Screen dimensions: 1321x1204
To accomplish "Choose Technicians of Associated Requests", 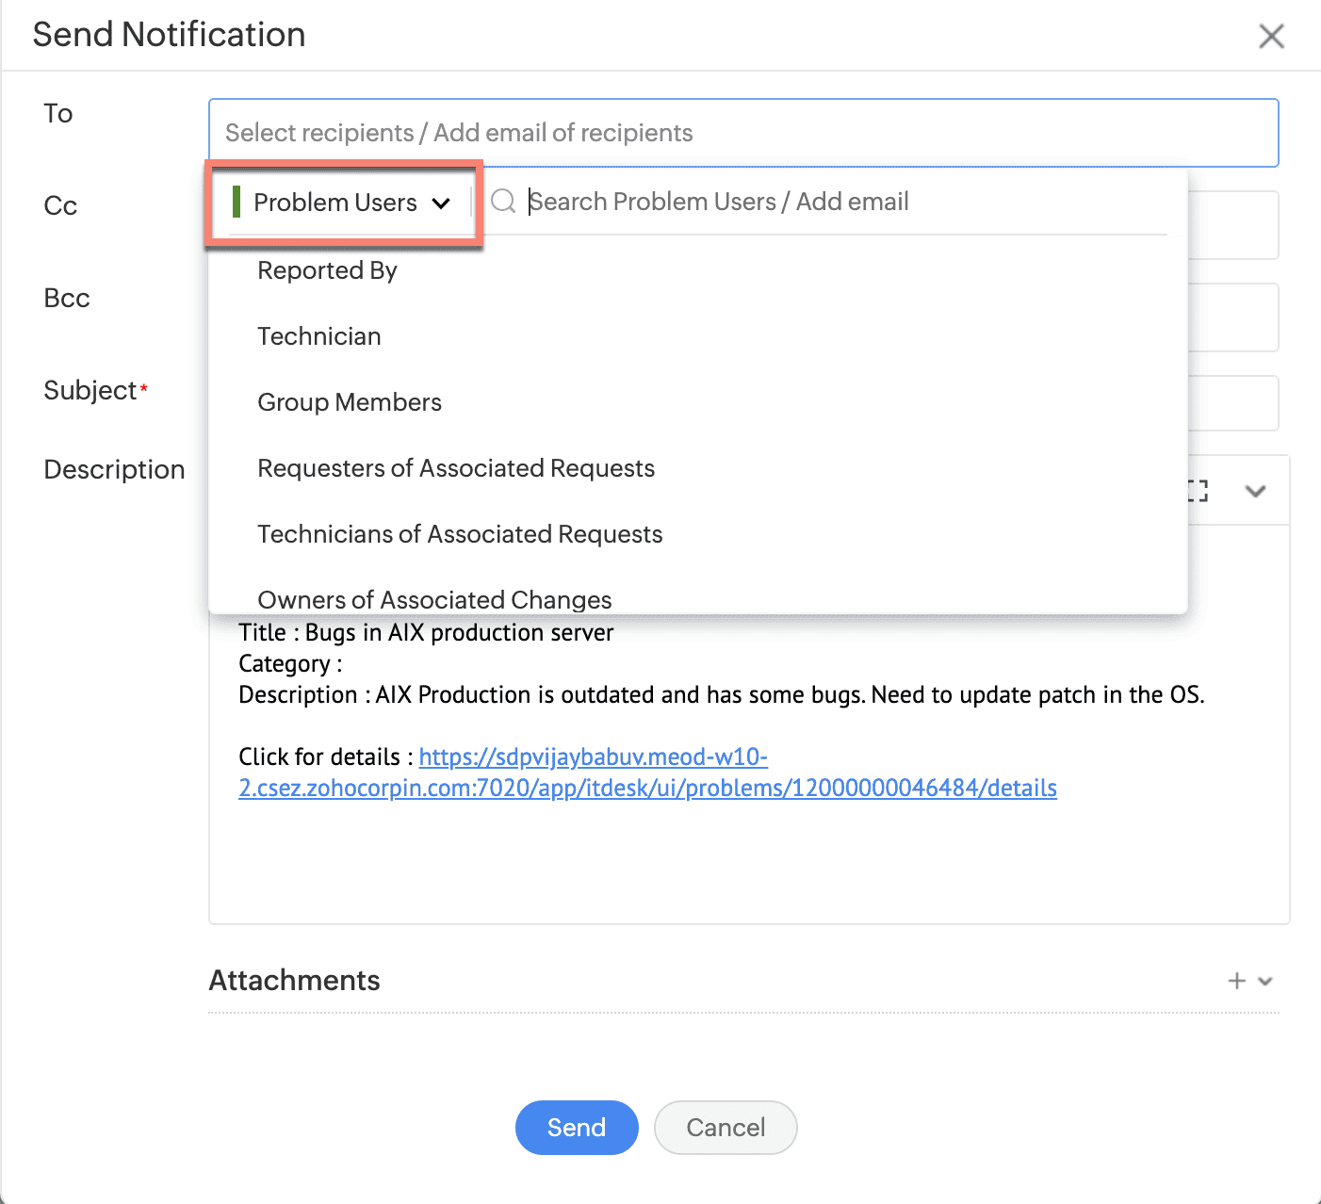I will coord(460,535).
